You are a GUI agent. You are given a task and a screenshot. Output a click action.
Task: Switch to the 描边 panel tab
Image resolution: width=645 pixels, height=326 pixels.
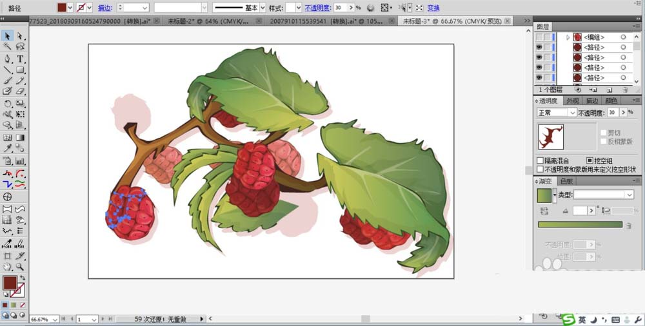pos(591,101)
